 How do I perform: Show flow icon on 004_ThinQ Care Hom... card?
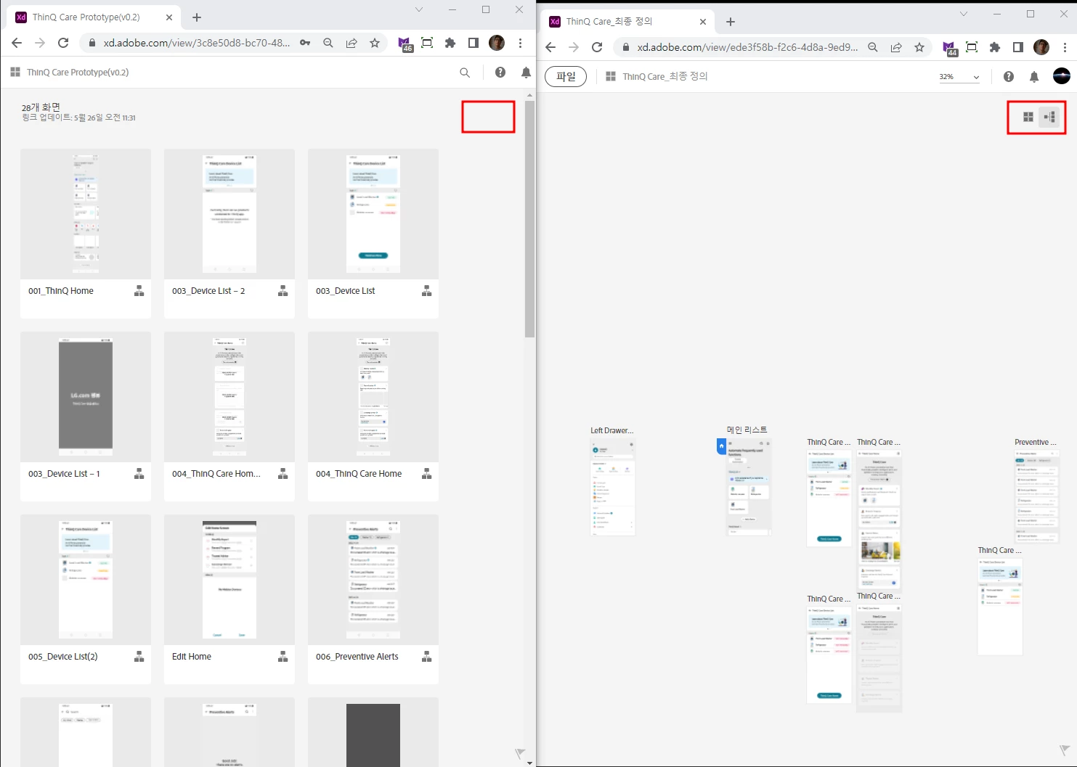pyautogui.click(x=283, y=474)
